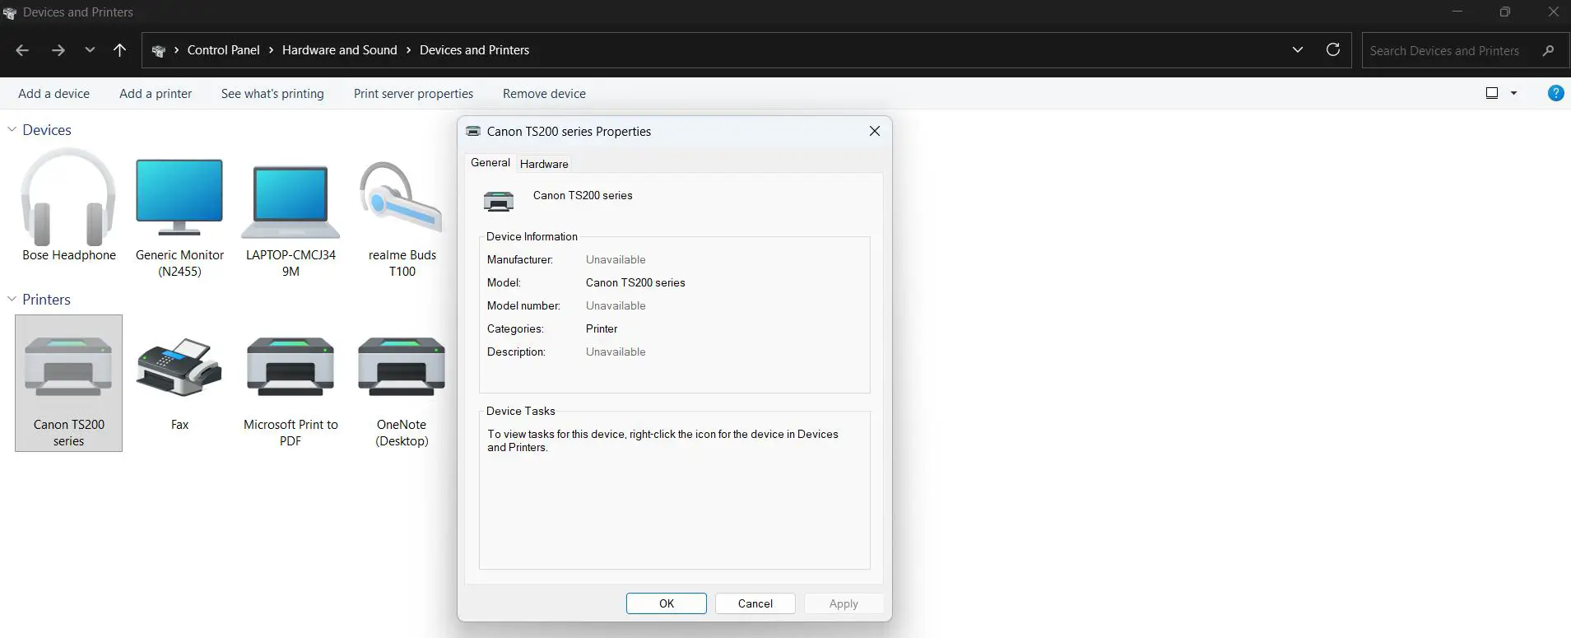Collapse the Printers section
This screenshot has height=638, width=1571.
coord(12,300)
